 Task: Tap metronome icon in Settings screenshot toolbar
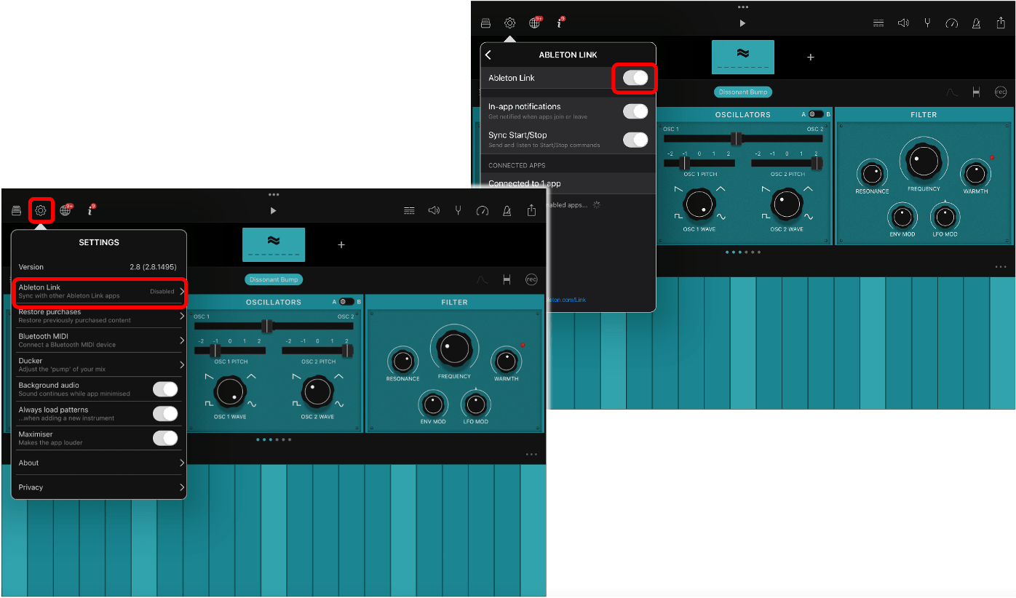(x=507, y=211)
